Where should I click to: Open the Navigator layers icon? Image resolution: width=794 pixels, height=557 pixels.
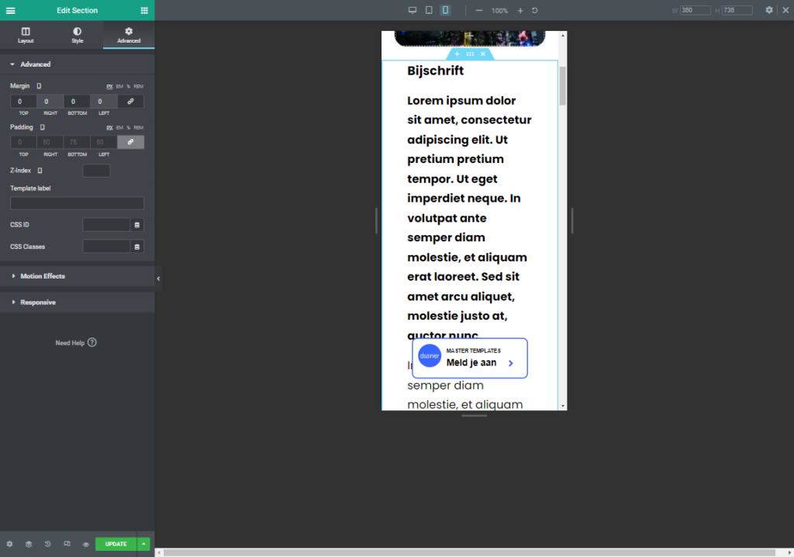click(29, 544)
